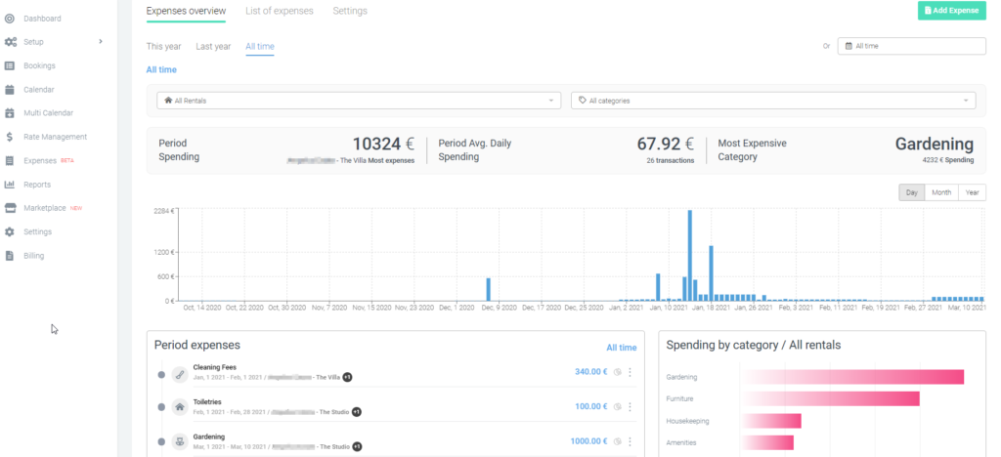Click the 4232 € Spending label
The image size is (1001, 457).
click(x=948, y=160)
